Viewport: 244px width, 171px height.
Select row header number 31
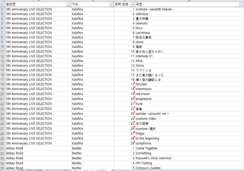2,148
